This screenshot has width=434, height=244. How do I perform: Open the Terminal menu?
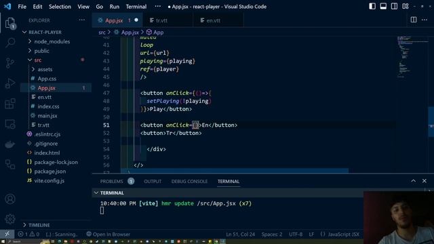pos(136,7)
